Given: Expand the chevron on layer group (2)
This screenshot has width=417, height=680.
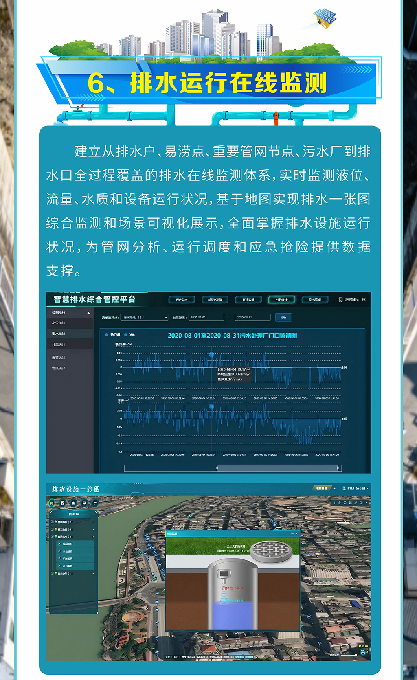Looking at the screenshot, I should [93, 522].
